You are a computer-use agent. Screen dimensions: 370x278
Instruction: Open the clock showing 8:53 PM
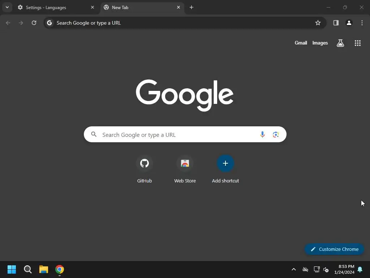tap(344, 269)
